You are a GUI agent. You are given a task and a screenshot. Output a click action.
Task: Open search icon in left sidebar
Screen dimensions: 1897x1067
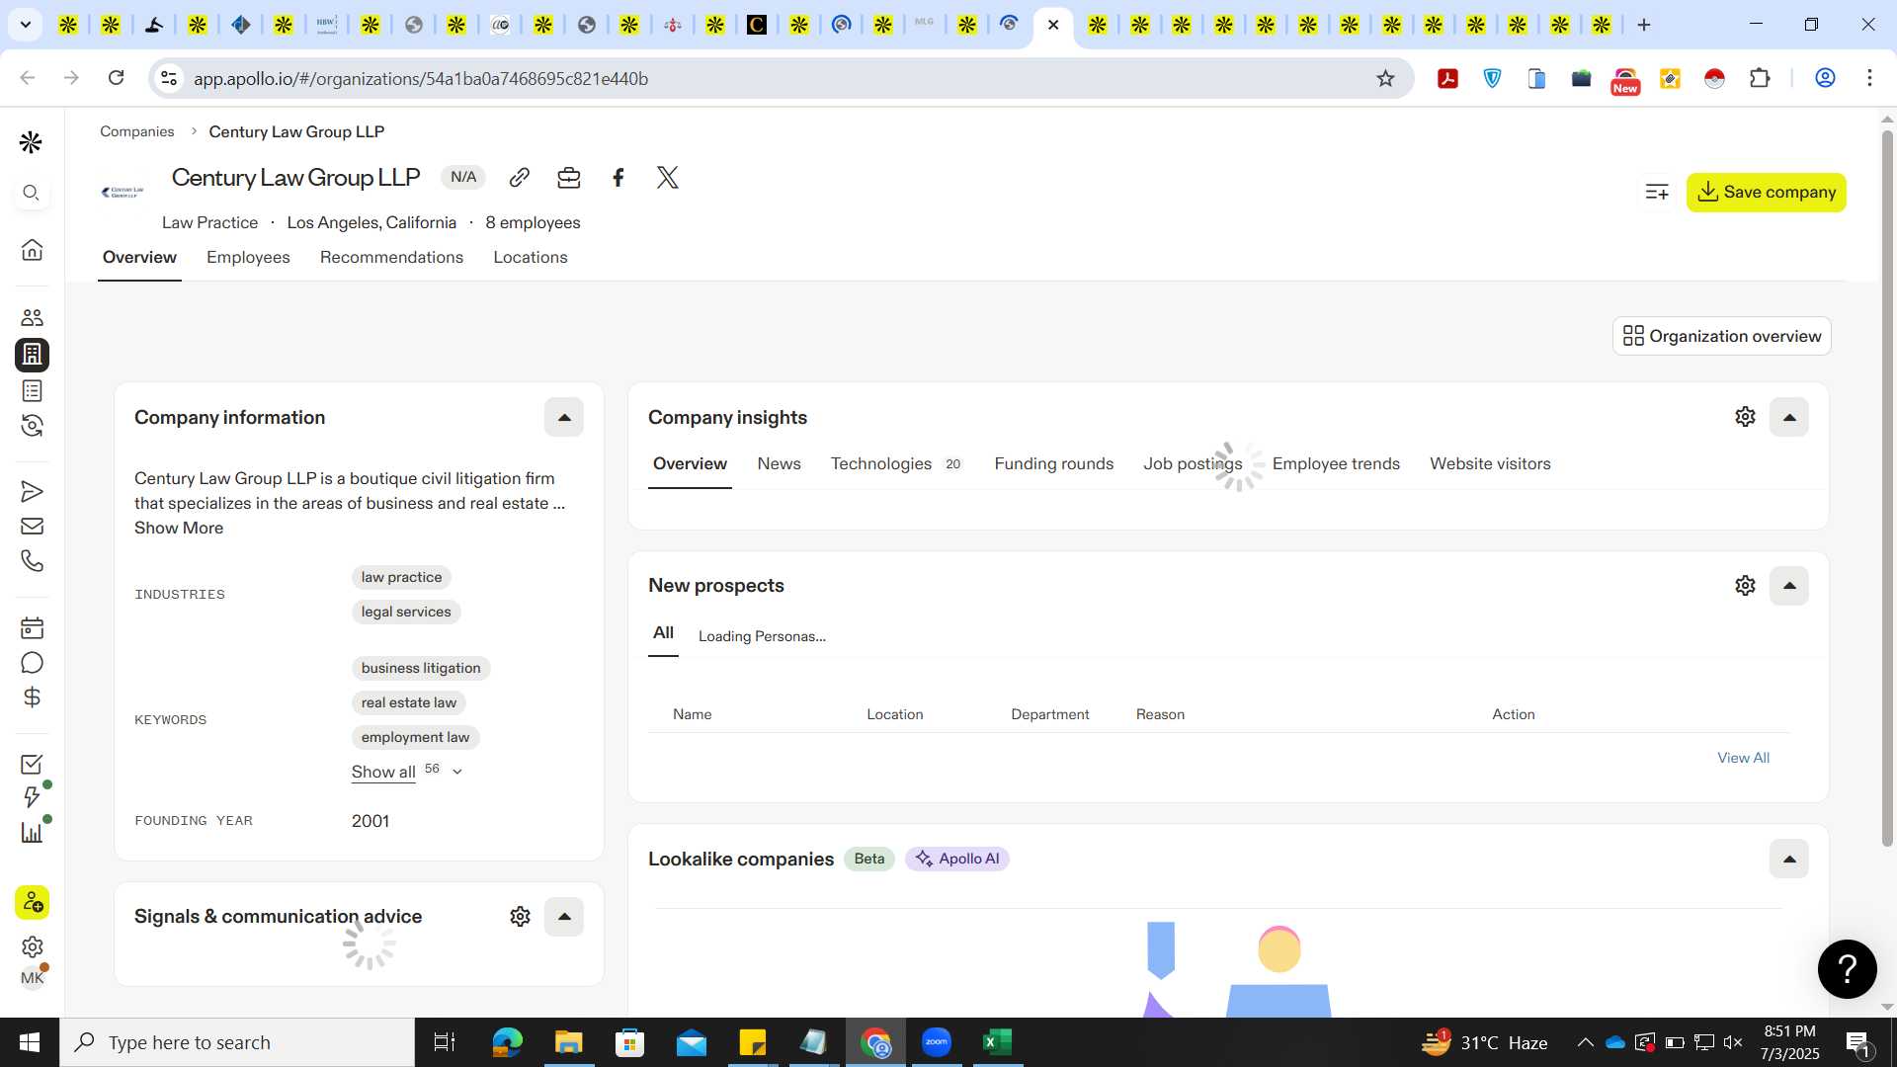click(x=32, y=193)
